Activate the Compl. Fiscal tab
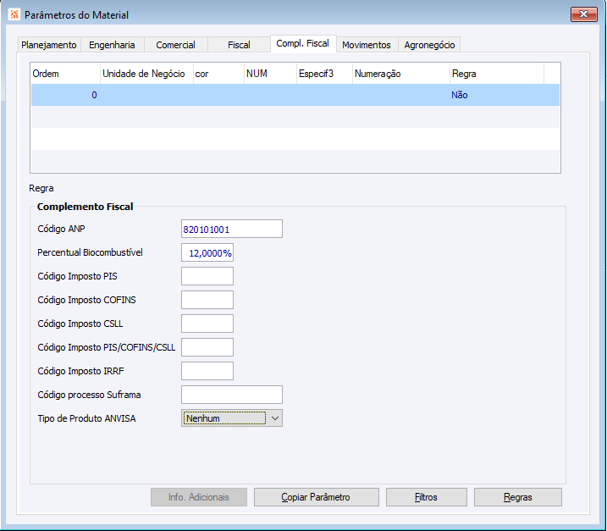The width and height of the screenshot is (607, 531). pyautogui.click(x=303, y=43)
